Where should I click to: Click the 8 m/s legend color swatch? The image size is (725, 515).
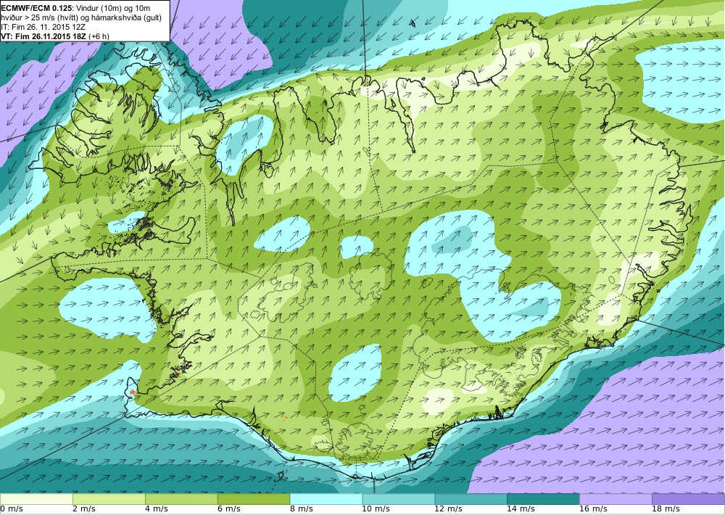326,499
